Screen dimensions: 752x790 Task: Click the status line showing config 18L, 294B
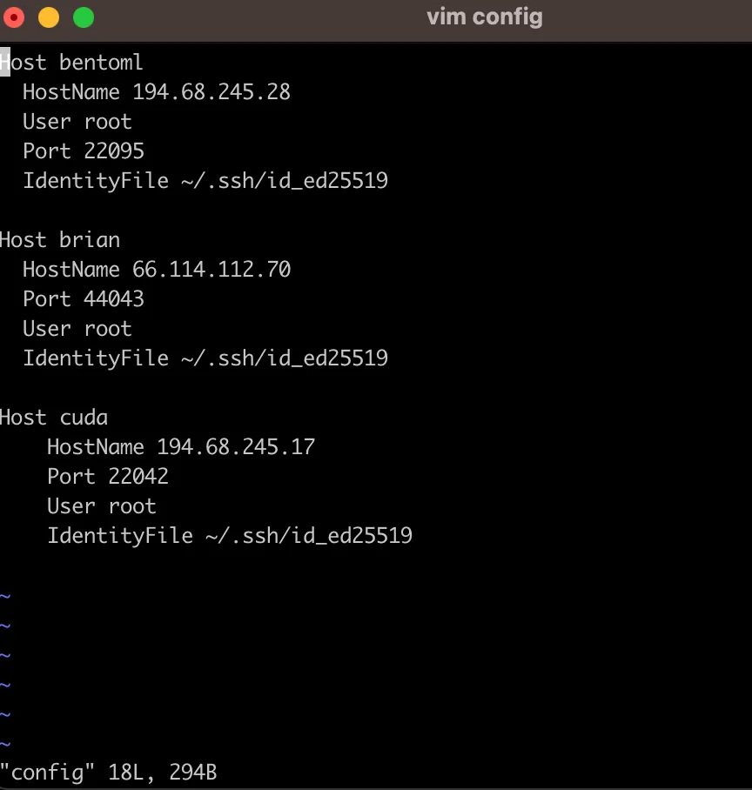108,771
